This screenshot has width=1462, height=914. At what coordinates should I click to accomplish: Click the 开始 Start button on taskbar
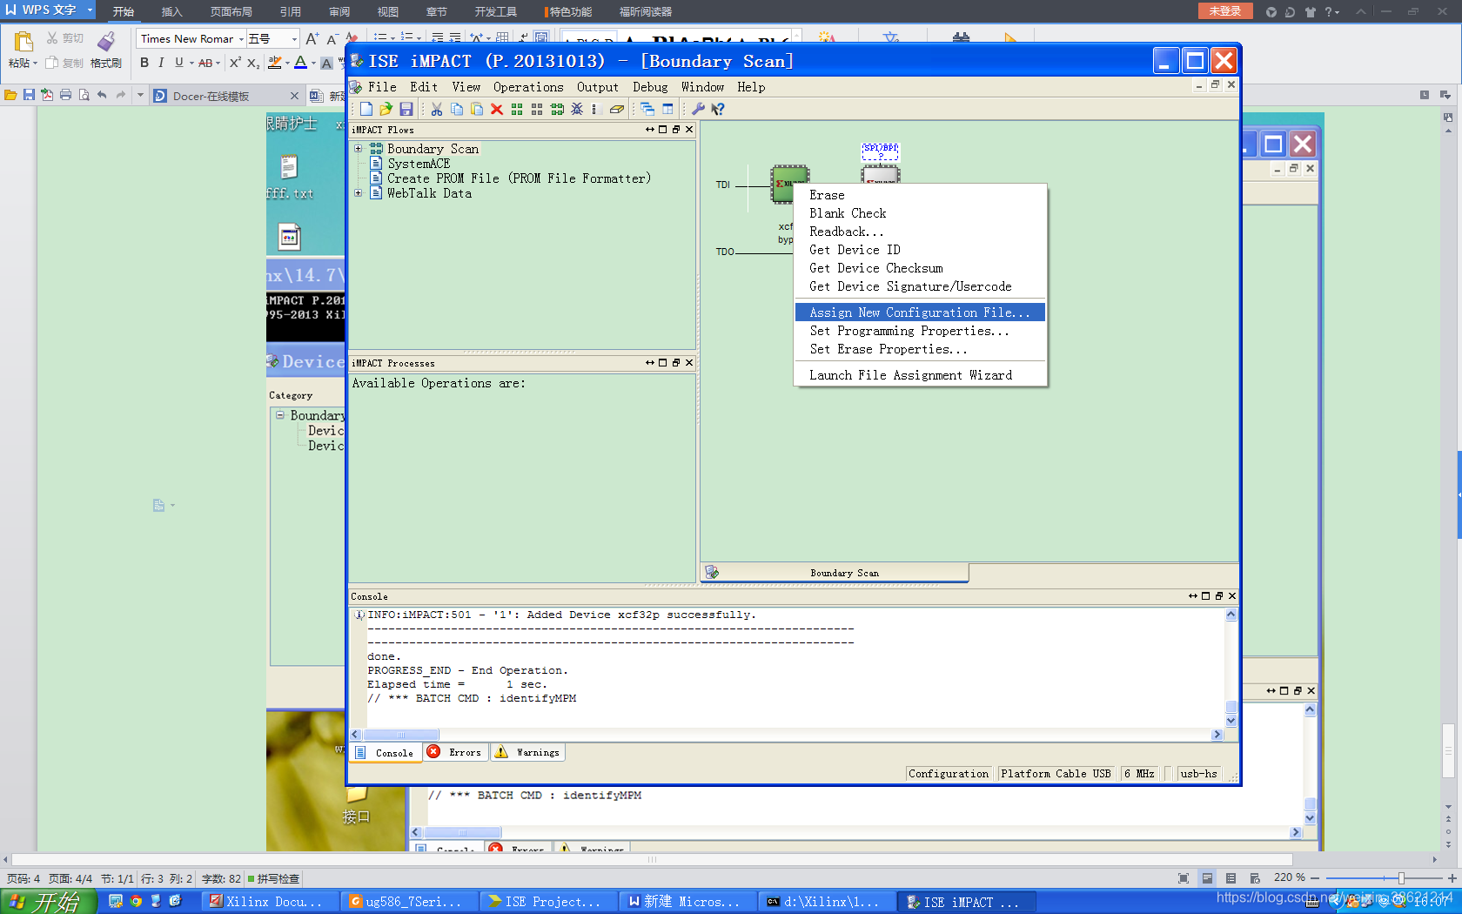pyautogui.click(x=48, y=902)
